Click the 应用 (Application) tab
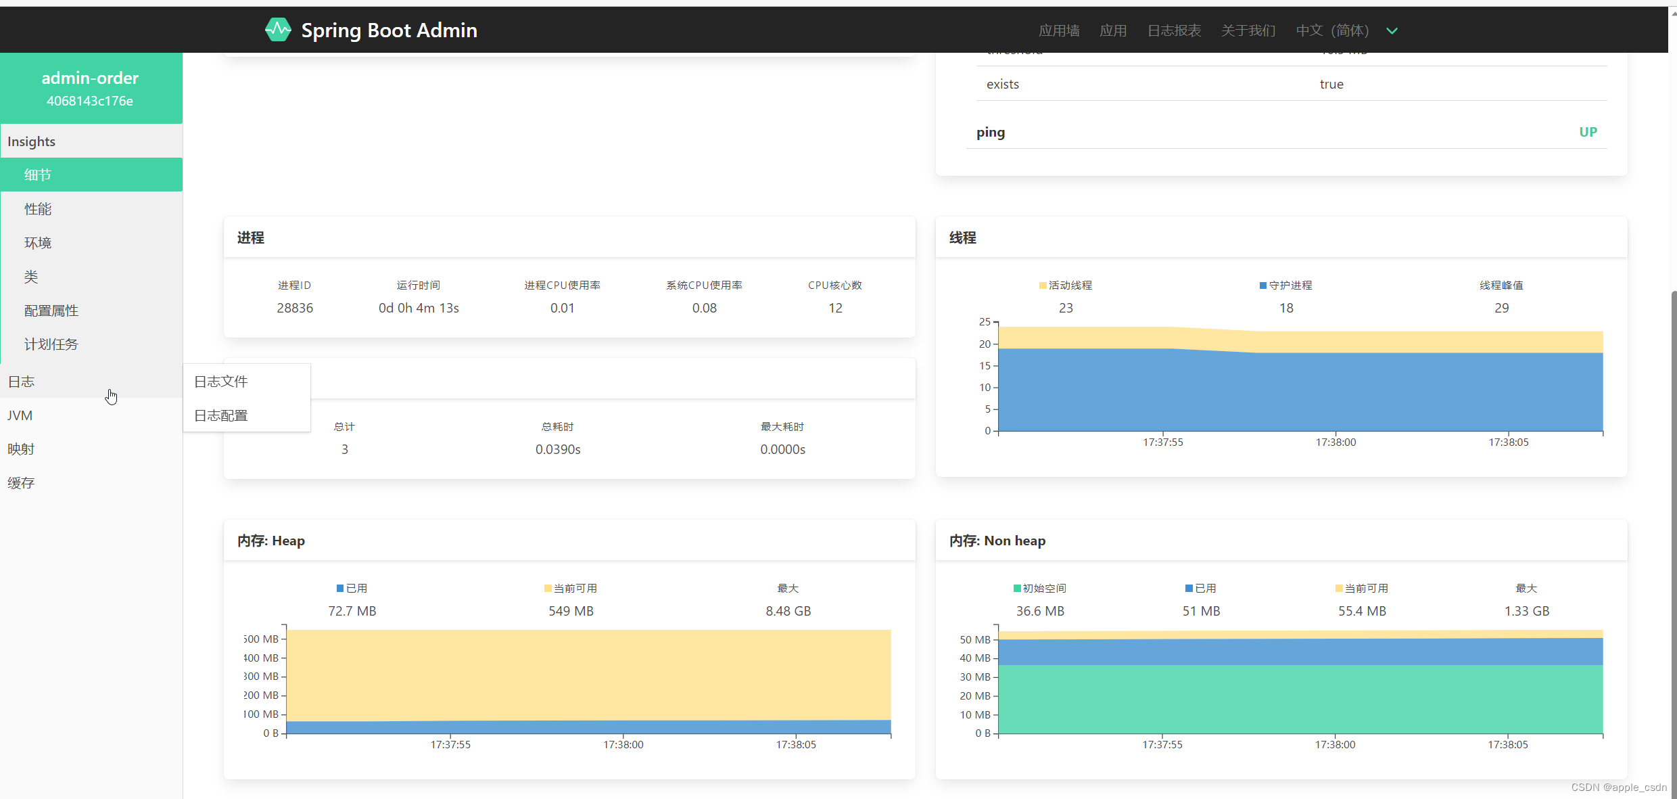Viewport: 1677px width, 799px height. pos(1116,30)
